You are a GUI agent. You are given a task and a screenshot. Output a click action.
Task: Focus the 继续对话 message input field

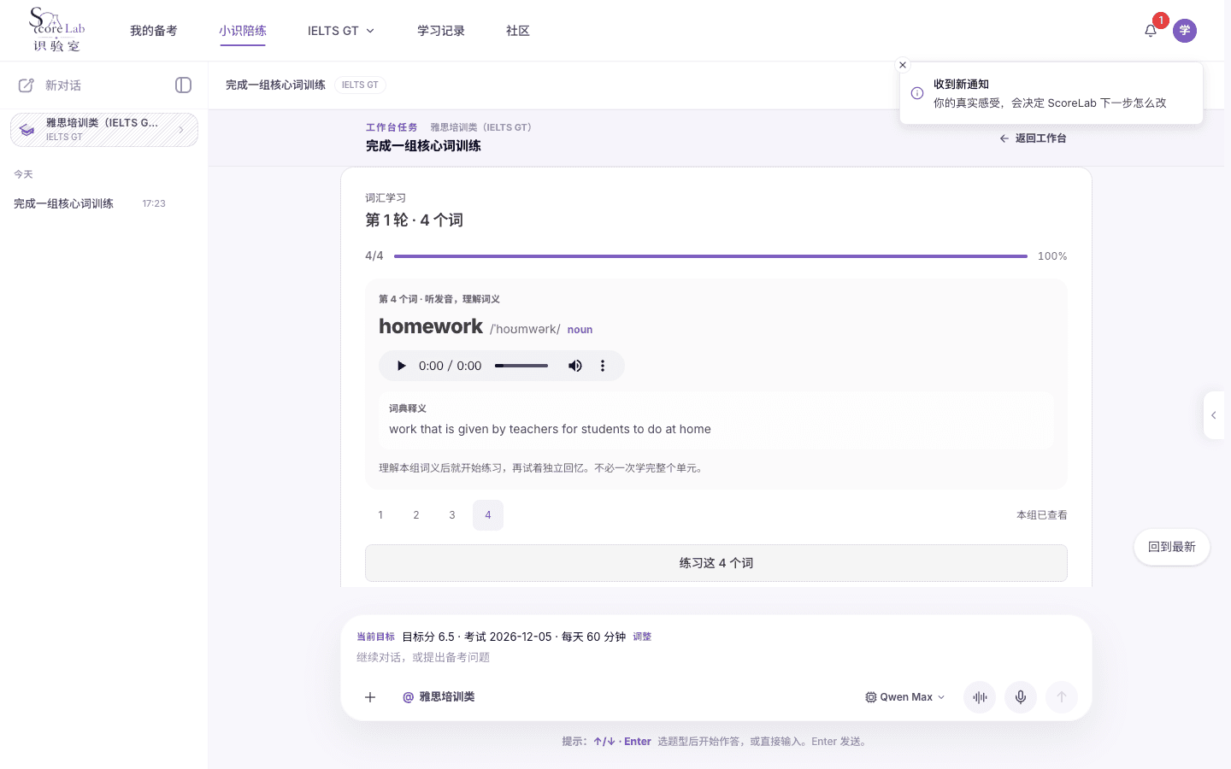[716, 658]
